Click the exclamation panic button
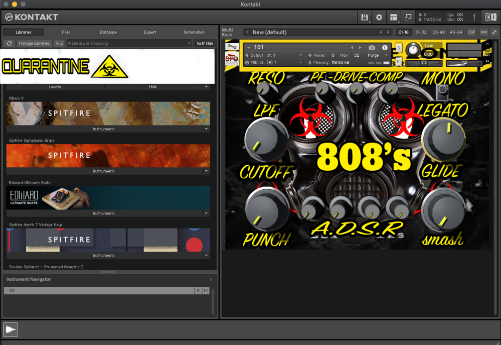Viewport: 501px width, 345px height. point(474,17)
